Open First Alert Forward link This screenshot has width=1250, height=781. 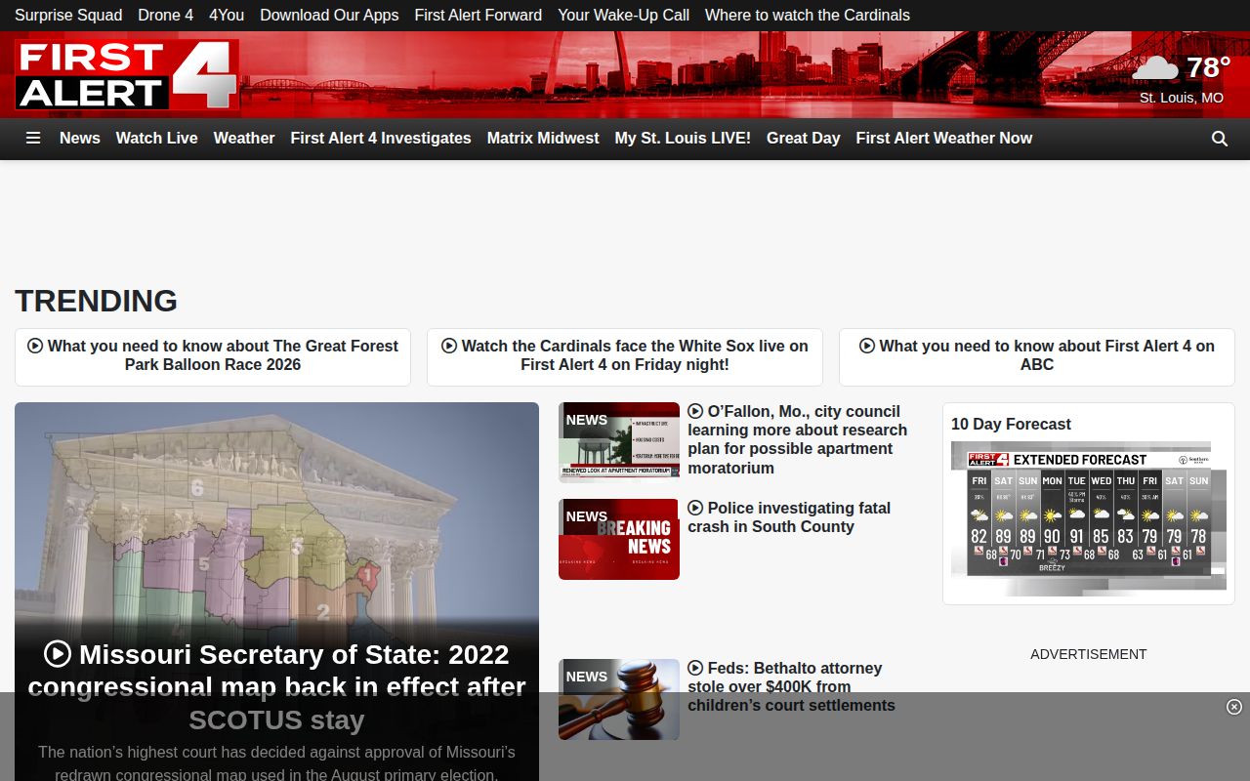[x=478, y=15]
